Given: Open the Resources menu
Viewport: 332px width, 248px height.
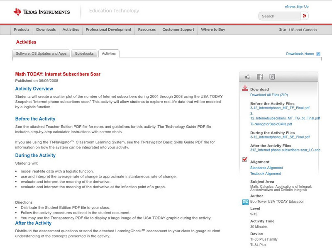Looking at the screenshot, I should pos(147,29).
